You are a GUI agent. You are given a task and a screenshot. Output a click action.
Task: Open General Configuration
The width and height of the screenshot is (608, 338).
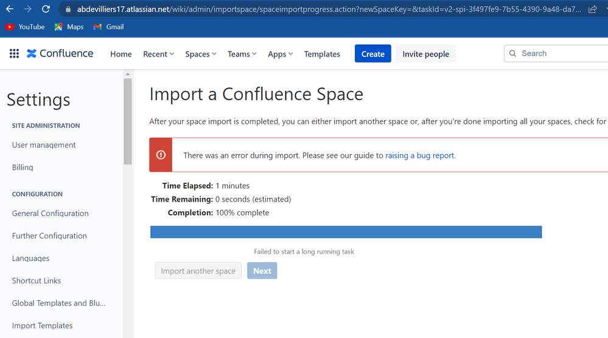[x=51, y=214]
